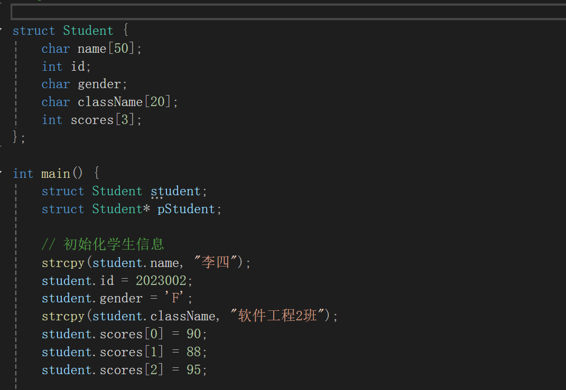Screen dimensions: 566x390
Task: Click the Student type name in the struct definition
Action: tap(88, 31)
